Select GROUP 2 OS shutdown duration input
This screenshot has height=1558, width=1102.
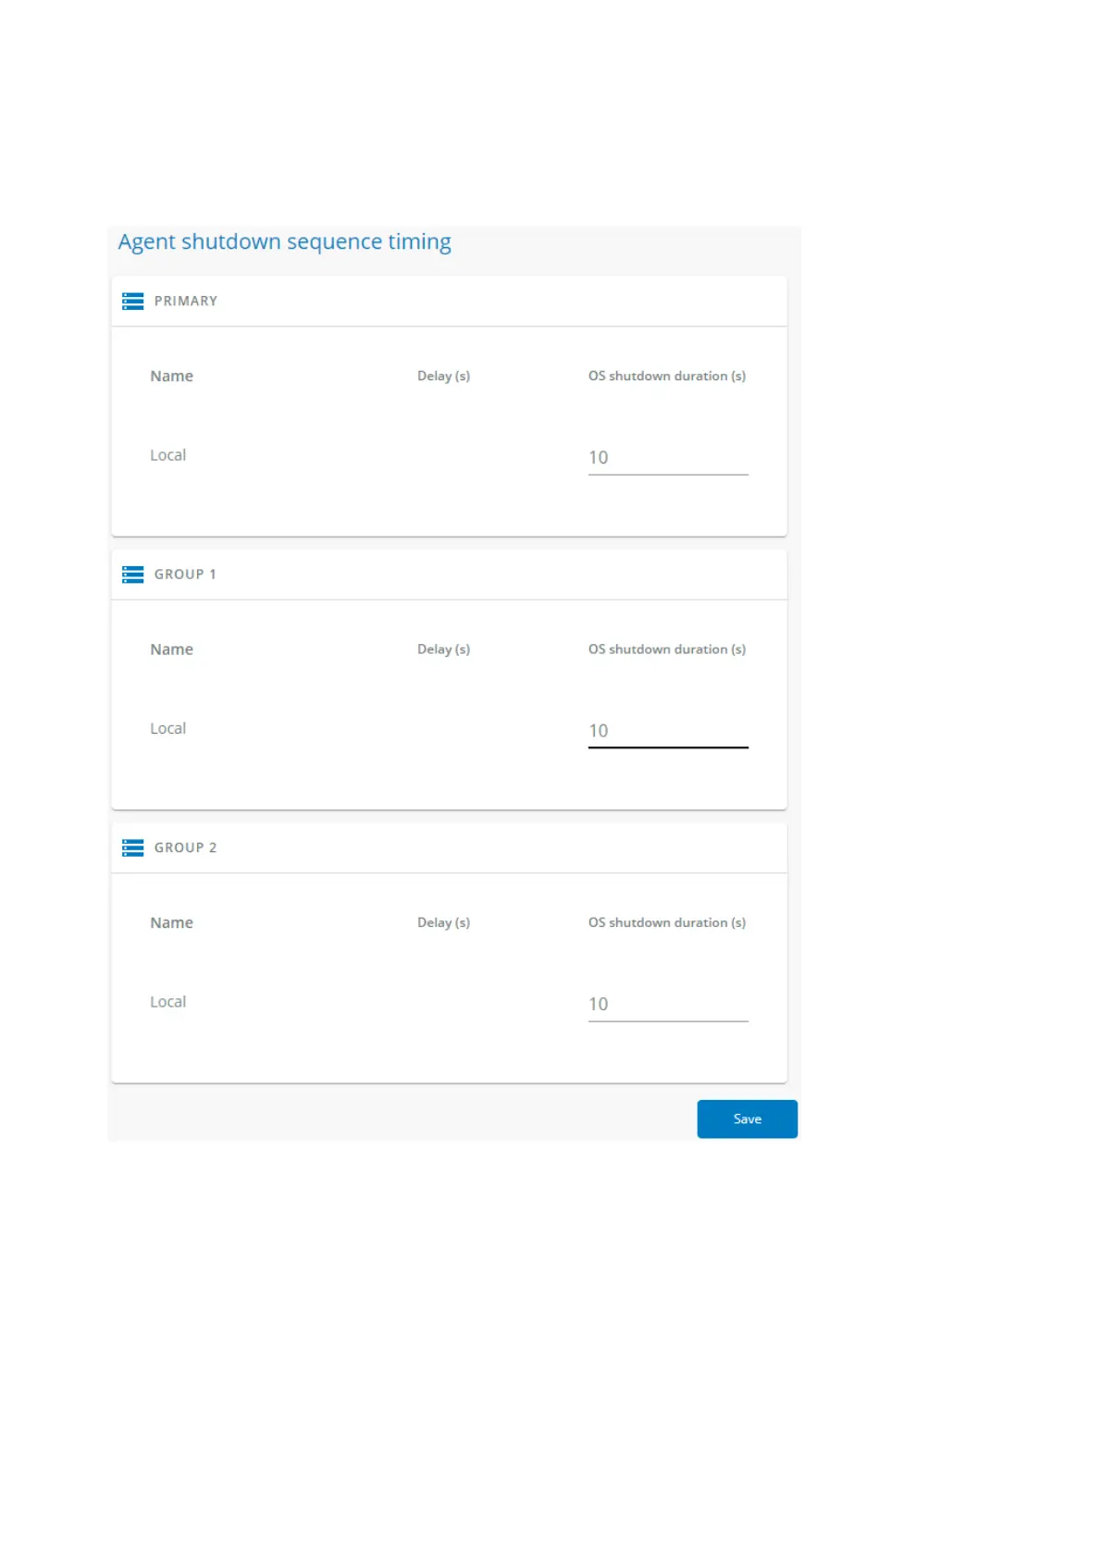[x=667, y=1004]
